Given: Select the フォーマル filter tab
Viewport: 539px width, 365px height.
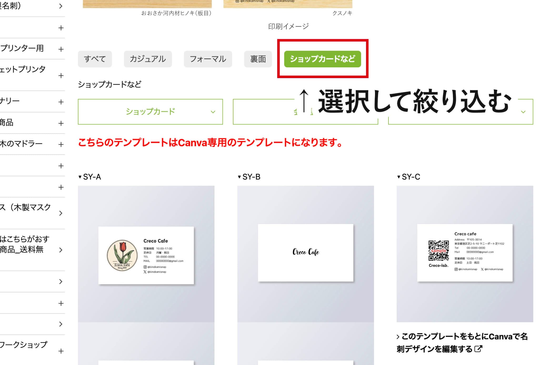Looking at the screenshot, I should coord(208,59).
